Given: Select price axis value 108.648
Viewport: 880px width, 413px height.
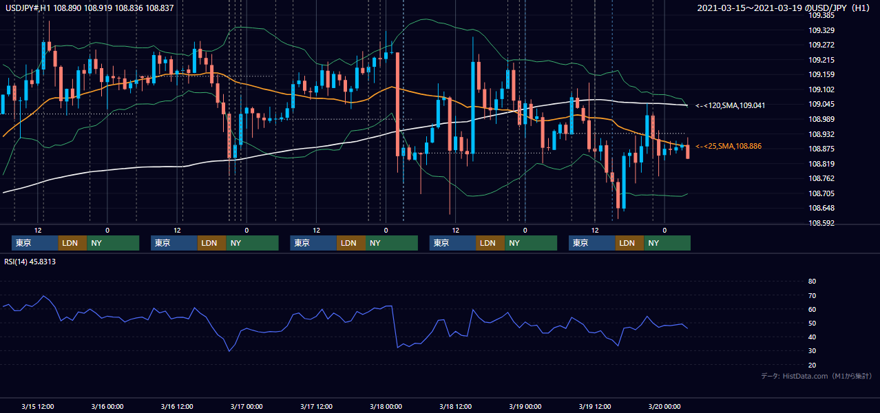Looking at the screenshot, I should 821,208.
